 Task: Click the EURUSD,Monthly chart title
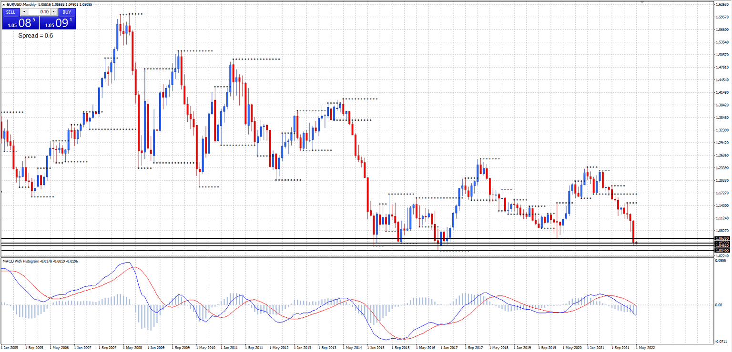pos(21,4)
